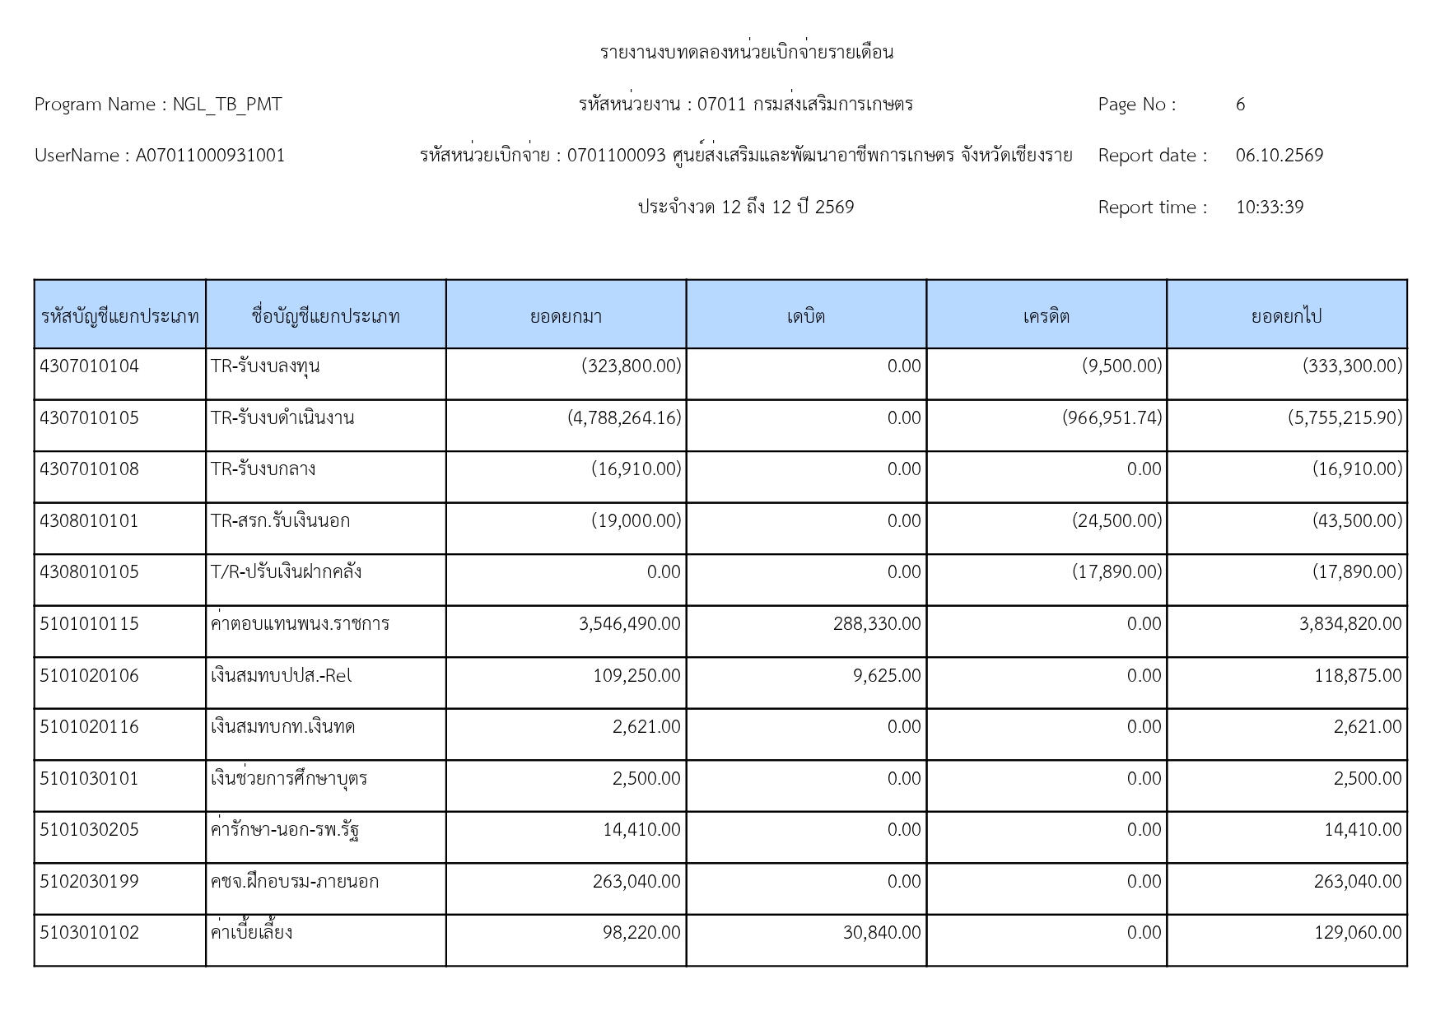Click the ending balance (5,755,215.90)

pos(1345,418)
